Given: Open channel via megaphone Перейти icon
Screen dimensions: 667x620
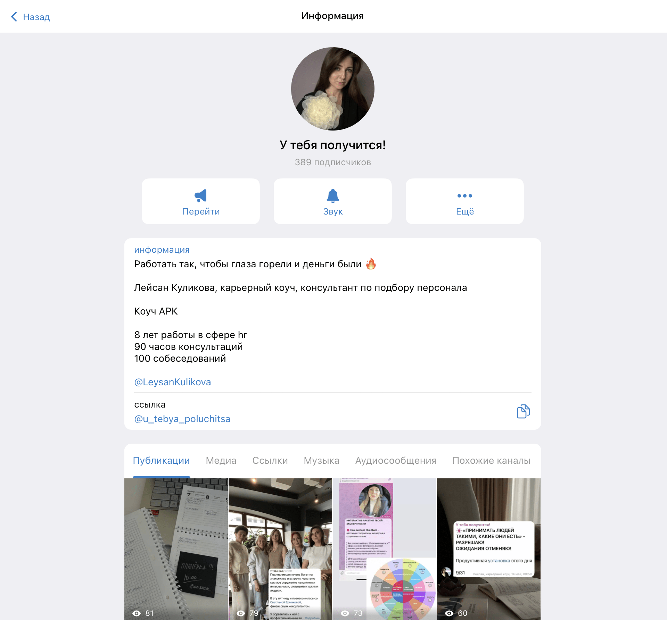Looking at the screenshot, I should pyautogui.click(x=200, y=196).
